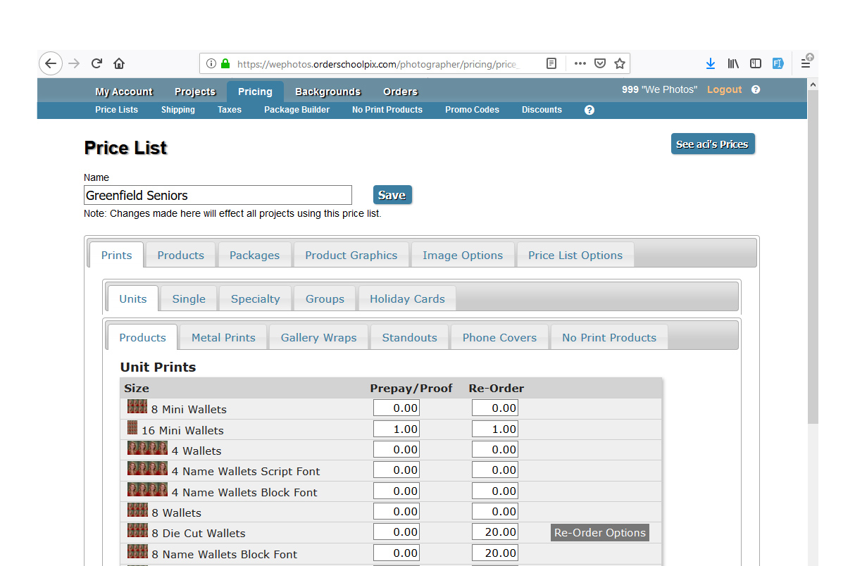Click the See aci's Prices button
The height and width of the screenshot is (566, 855).
[x=712, y=144]
